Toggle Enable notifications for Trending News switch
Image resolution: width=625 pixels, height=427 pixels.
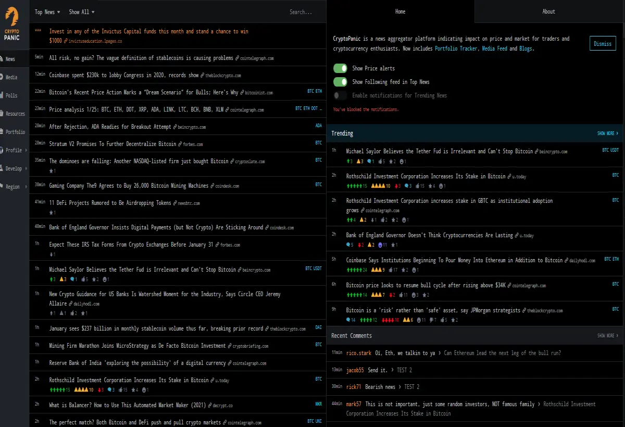[340, 95]
